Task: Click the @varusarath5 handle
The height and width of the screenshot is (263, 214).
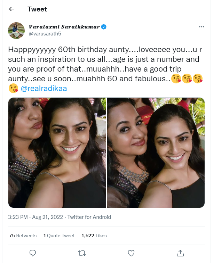Action: pos(45,34)
